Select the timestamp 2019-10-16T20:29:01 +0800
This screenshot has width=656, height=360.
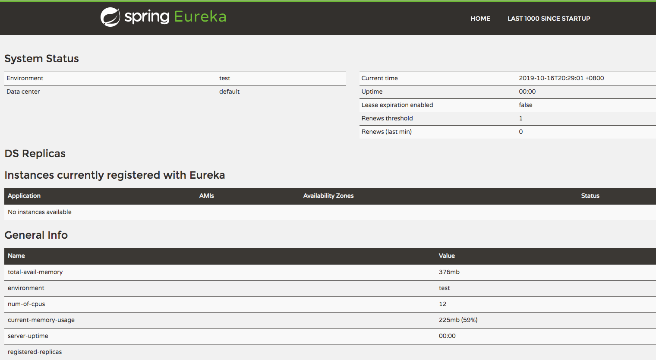point(561,78)
